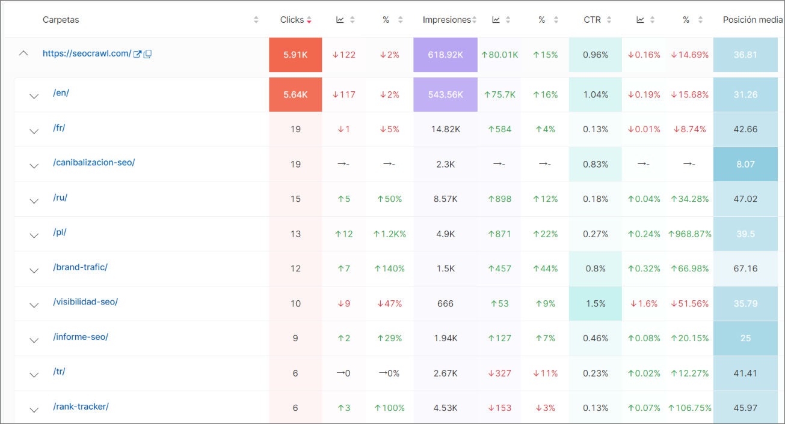Click the Carpetas column sort arrows
Viewport: 785px width, 424px height.
click(x=256, y=20)
